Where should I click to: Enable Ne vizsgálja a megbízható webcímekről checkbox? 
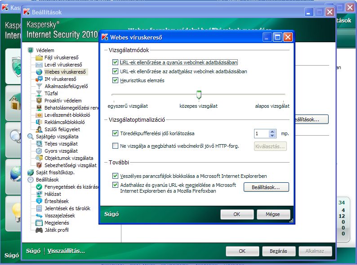click(115, 146)
